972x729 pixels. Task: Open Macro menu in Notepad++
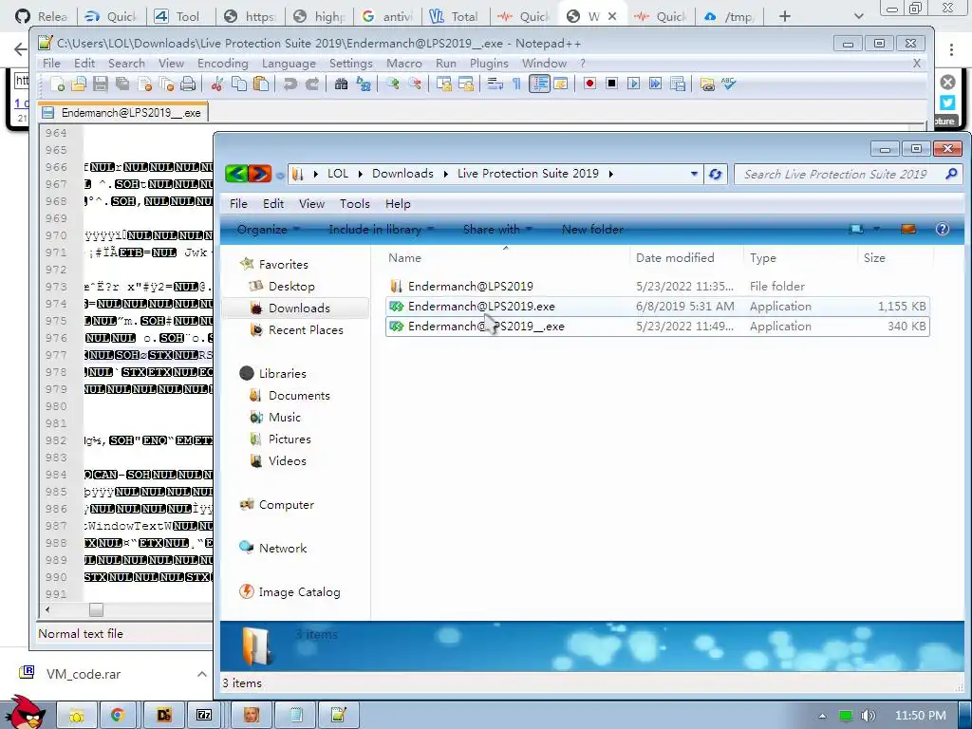pyautogui.click(x=404, y=64)
